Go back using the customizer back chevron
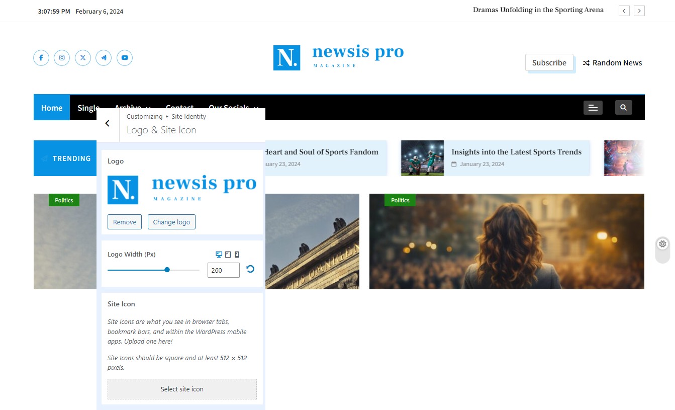This screenshot has width=675, height=410. coord(108,124)
